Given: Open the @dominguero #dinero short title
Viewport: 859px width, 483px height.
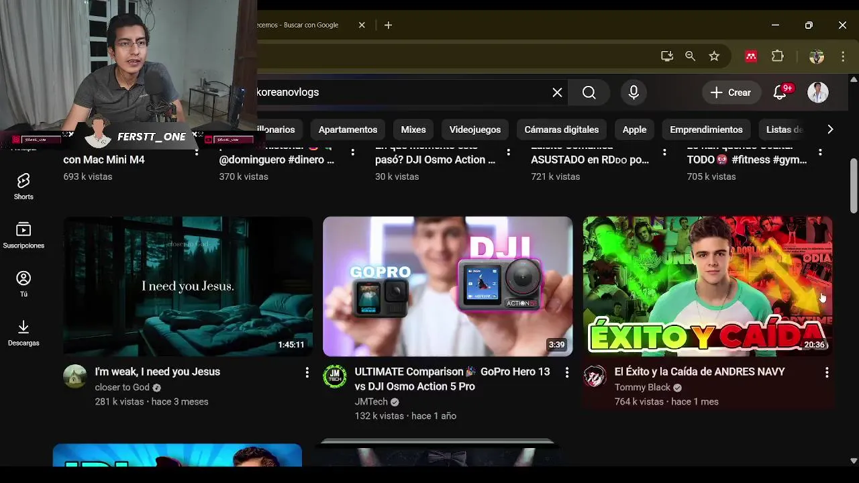Looking at the screenshot, I should (x=276, y=160).
